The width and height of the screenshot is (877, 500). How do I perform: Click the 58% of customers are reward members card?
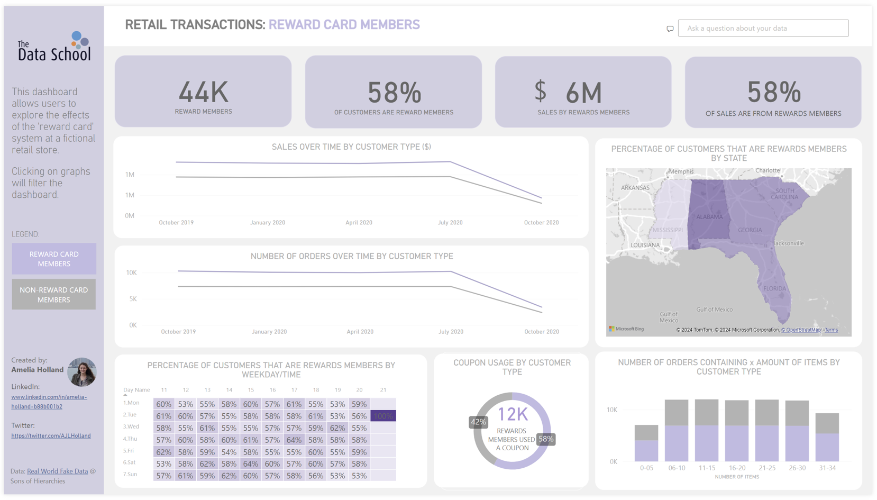[394, 92]
